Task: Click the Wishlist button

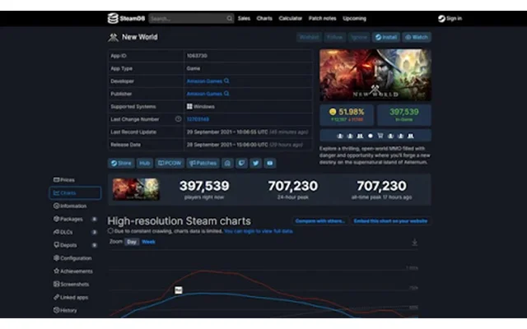Action: point(309,37)
